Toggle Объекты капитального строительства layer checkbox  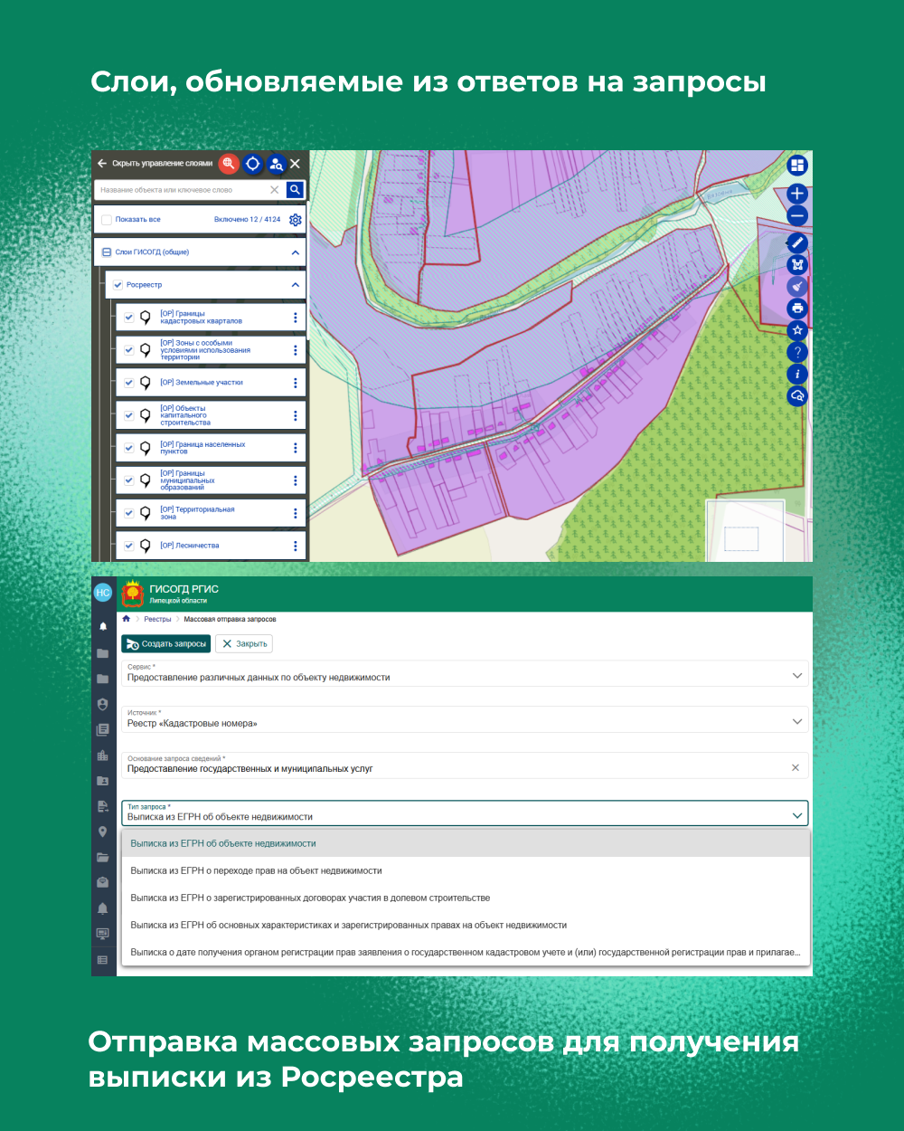[x=129, y=415]
